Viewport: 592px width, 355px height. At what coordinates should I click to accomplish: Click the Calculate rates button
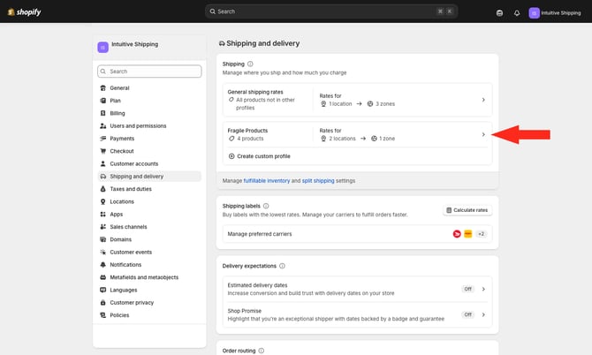click(467, 210)
